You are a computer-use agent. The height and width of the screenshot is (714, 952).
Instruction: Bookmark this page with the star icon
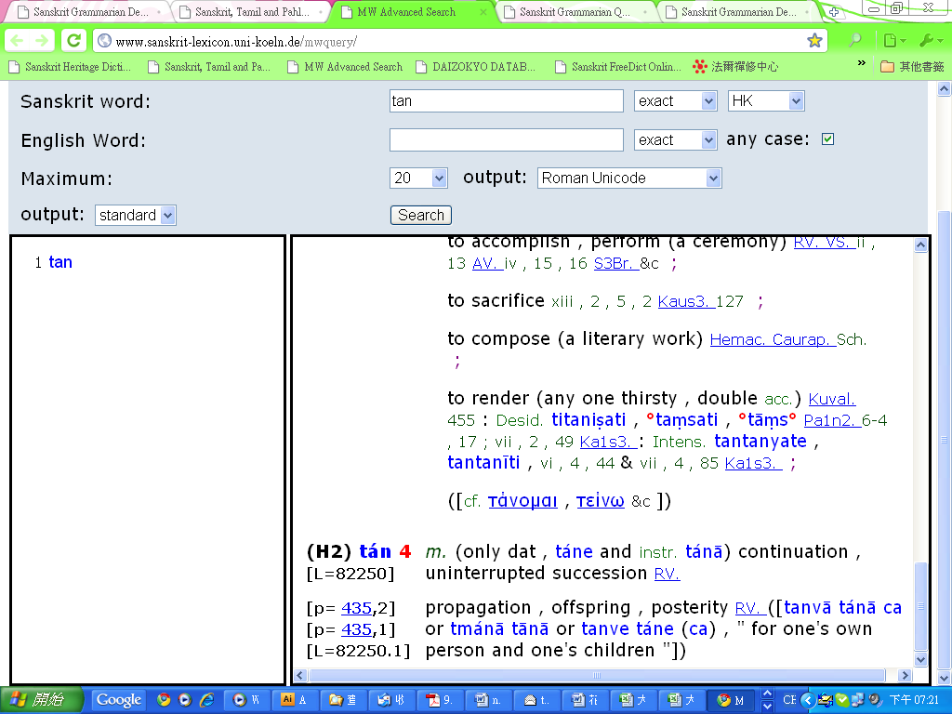pos(814,41)
